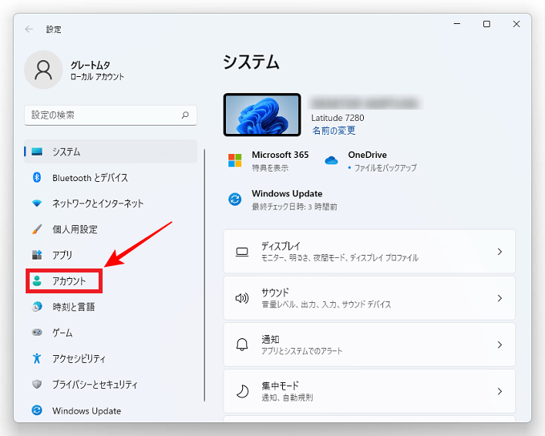
Task: Click the Accessibility figure icon
Action: tap(37, 358)
